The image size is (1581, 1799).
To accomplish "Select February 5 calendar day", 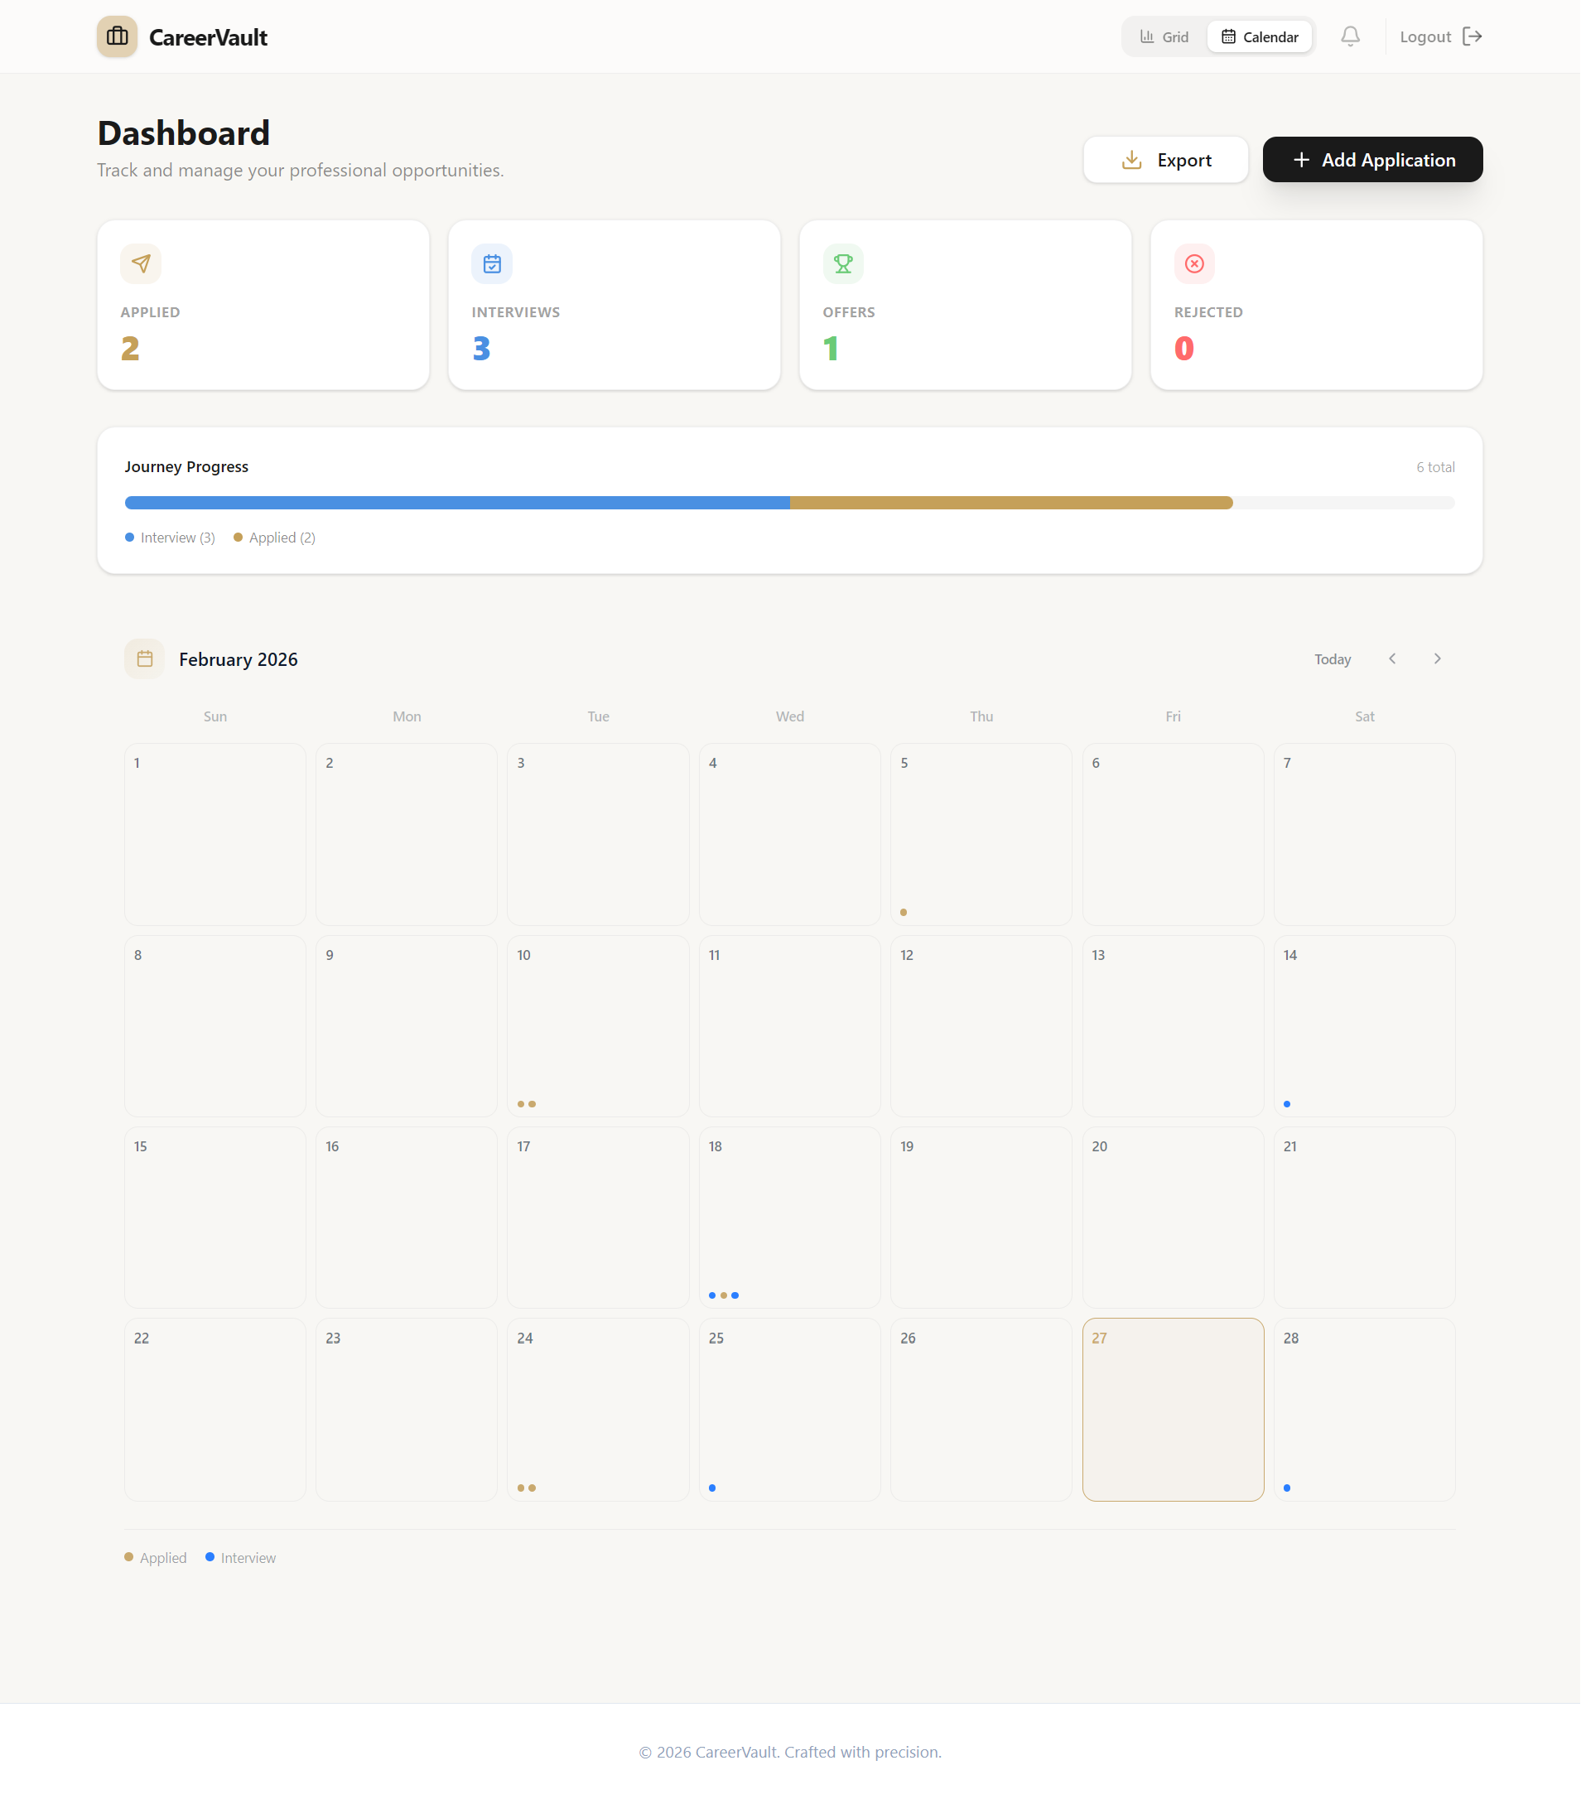I will 981,834.
